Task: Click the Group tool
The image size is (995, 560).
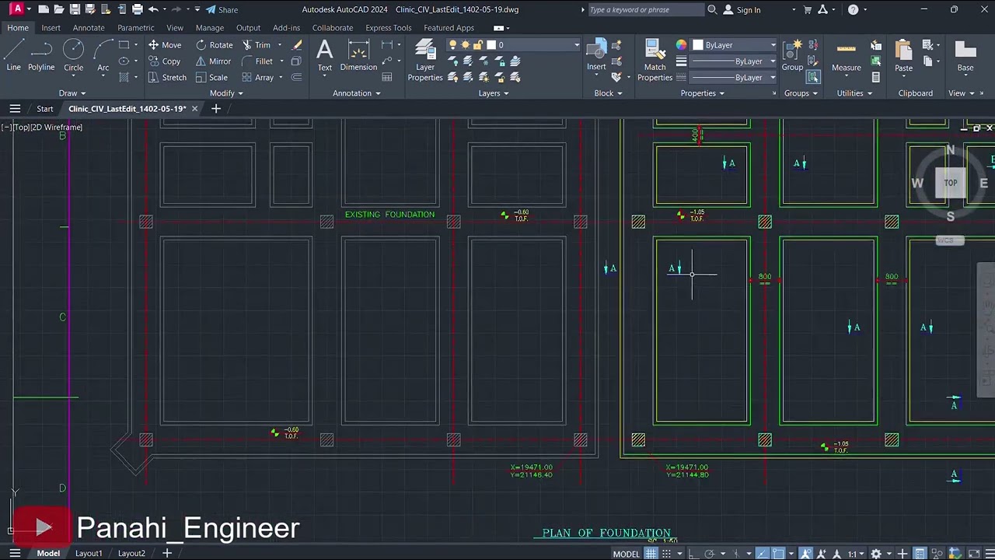Action: coord(792,56)
